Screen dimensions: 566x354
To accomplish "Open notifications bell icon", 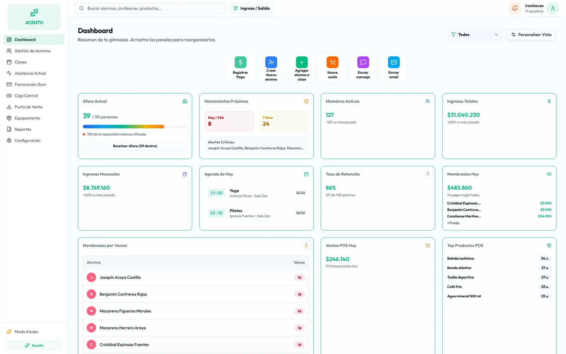I will click(x=515, y=8).
